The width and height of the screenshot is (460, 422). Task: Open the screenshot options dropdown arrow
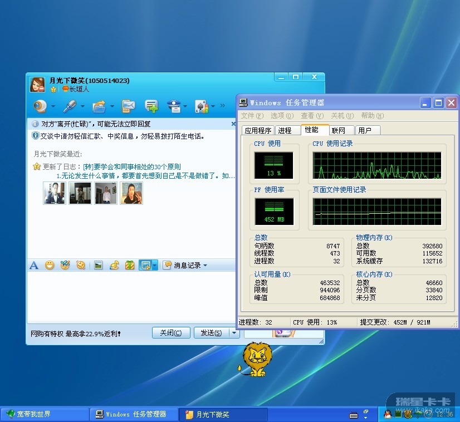click(155, 266)
